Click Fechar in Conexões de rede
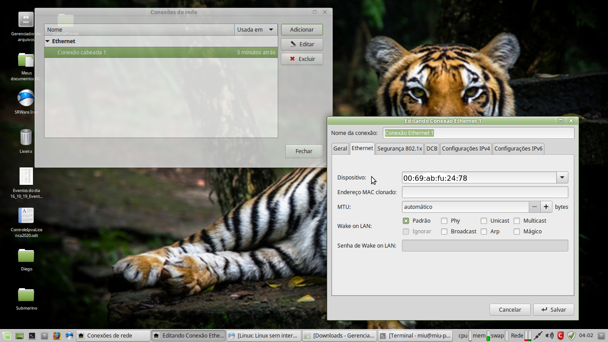Viewport: 608px width, 342px height. pyautogui.click(x=304, y=151)
